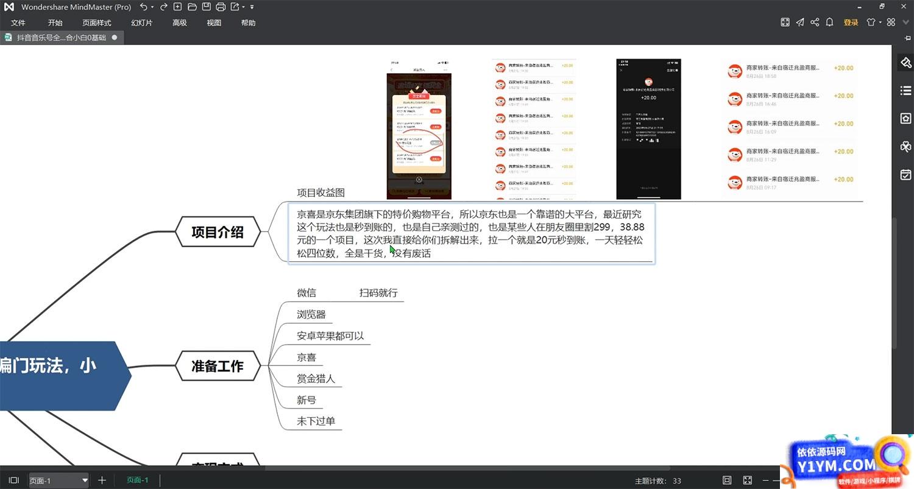The height and width of the screenshot is (489, 914).
Task: Open the 帮助 menu
Action: 248,23
